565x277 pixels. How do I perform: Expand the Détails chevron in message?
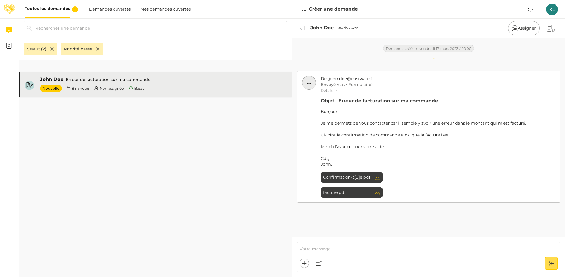pyautogui.click(x=337, y=91)
